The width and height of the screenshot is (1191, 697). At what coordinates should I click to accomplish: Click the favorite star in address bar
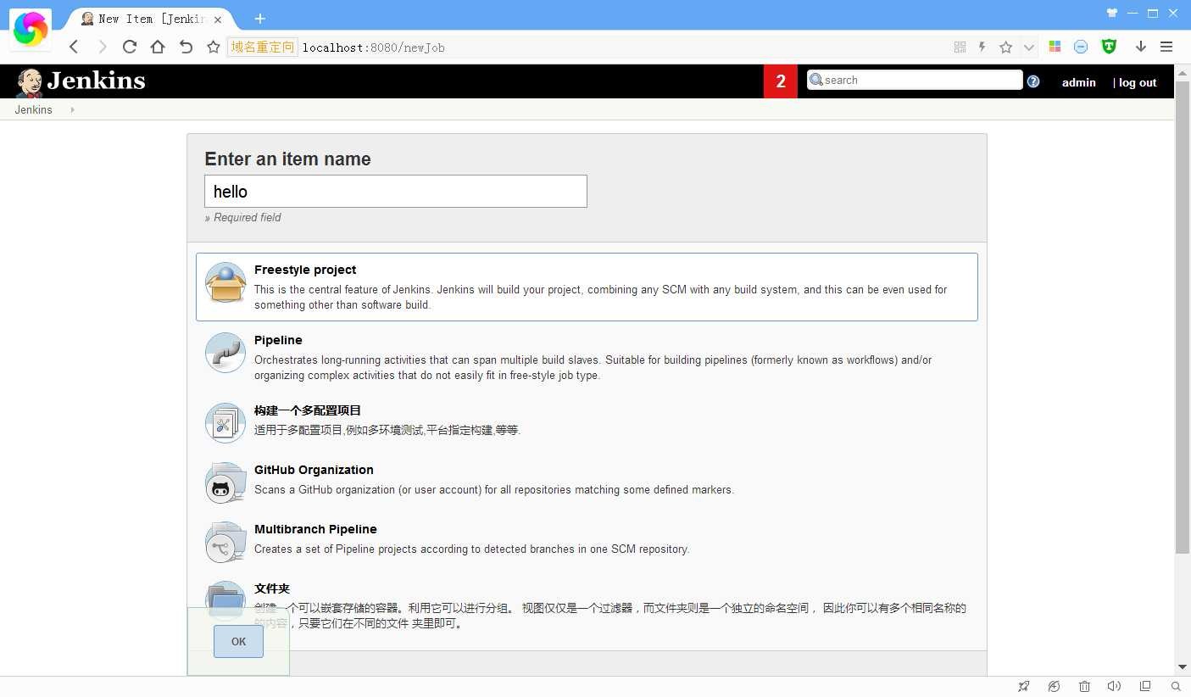click(1005, 47)
